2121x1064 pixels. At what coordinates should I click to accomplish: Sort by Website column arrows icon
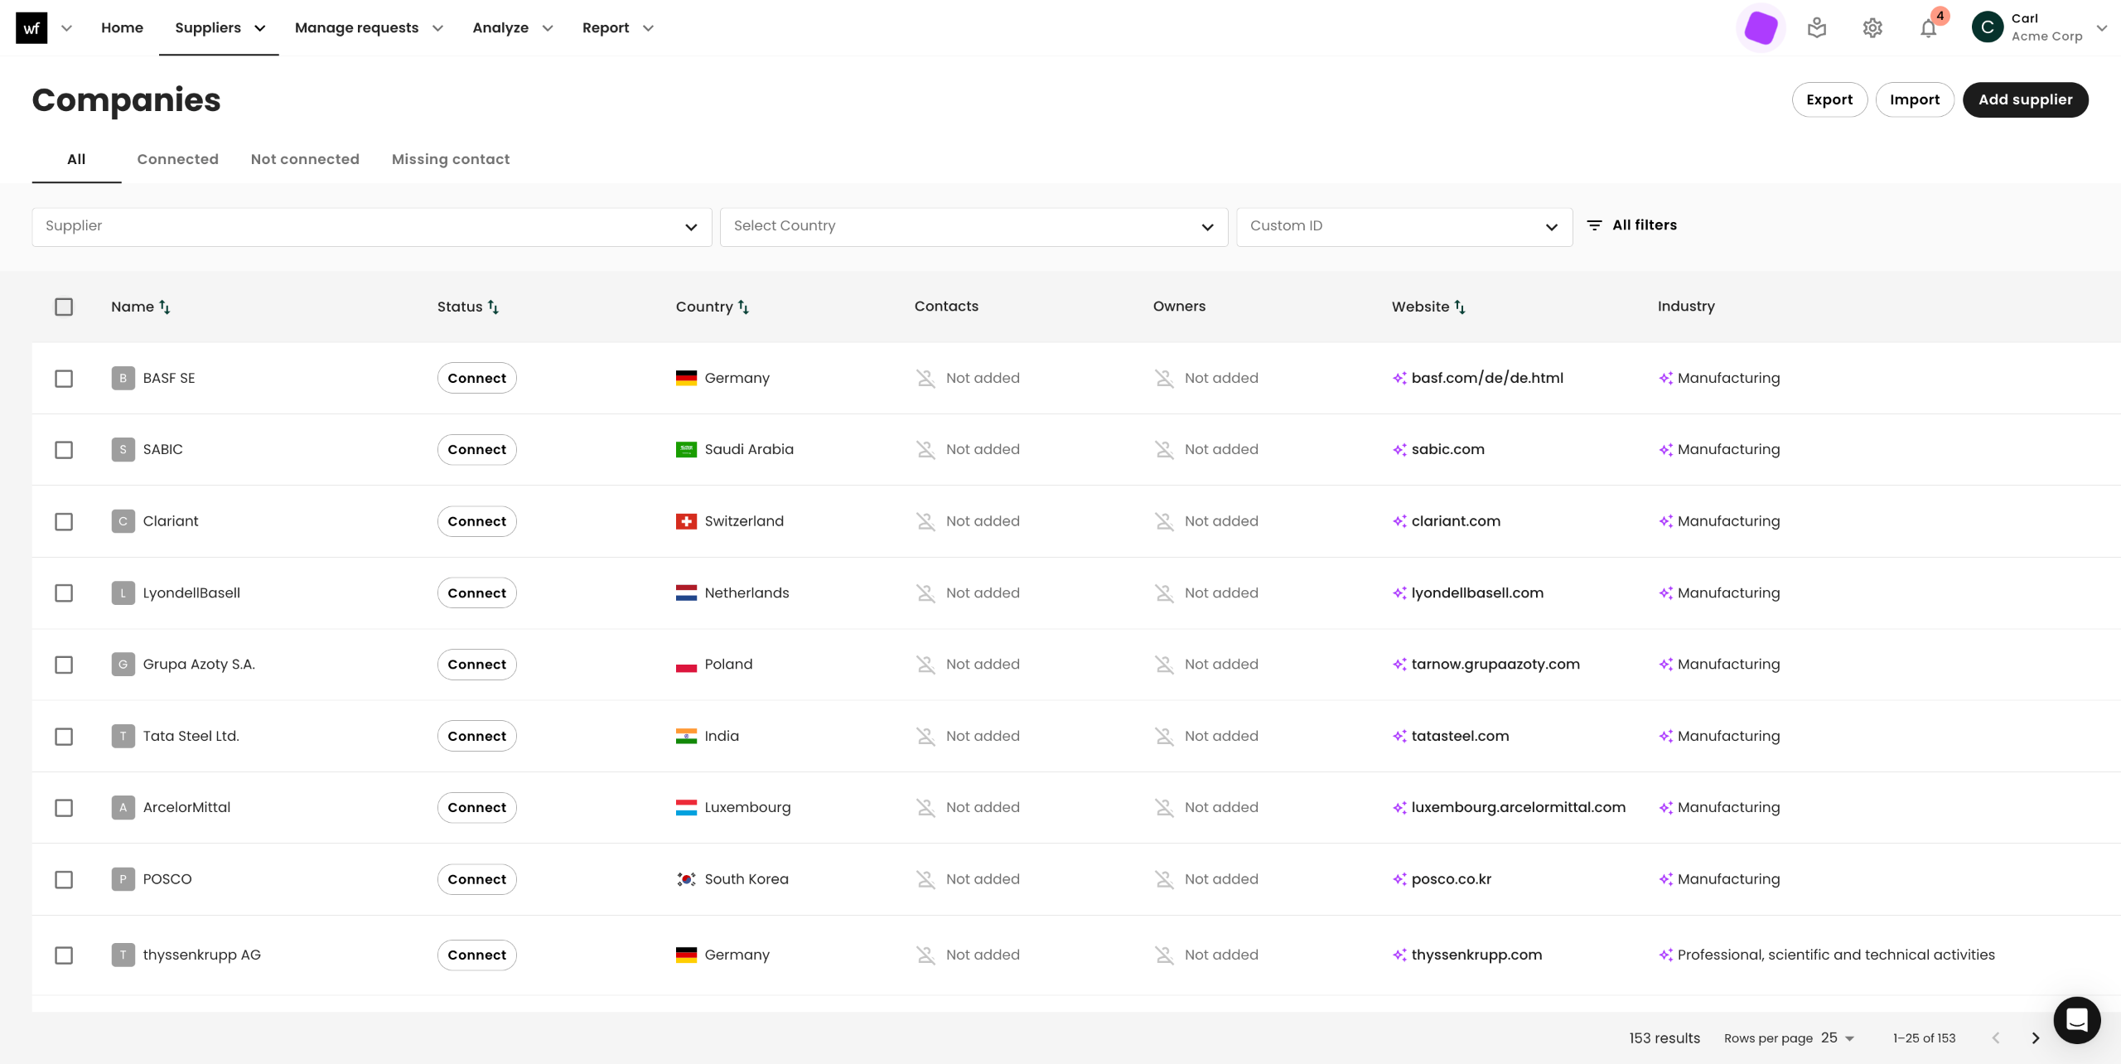(x=1460, y=307)
